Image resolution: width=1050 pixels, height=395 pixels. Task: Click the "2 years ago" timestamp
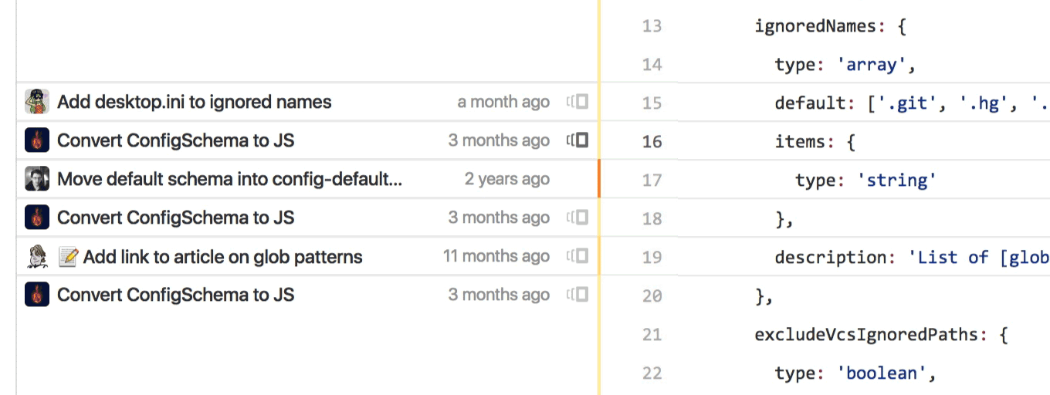click(507, 179)
